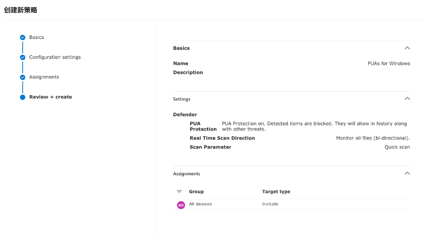Click the Assignments step checkmark icon
This screenshot has height=239, width=426.
pos(23,77)
